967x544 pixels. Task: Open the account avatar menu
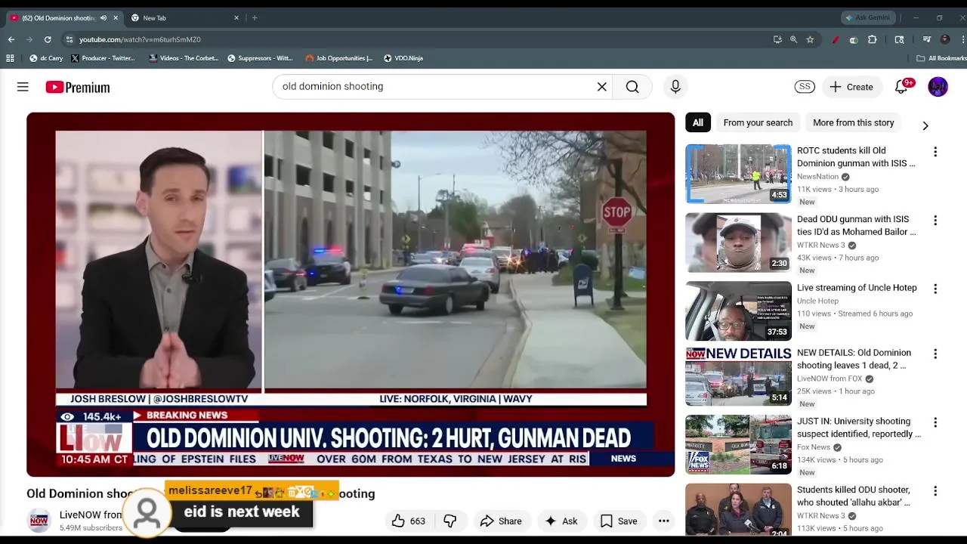coord(938,87)
